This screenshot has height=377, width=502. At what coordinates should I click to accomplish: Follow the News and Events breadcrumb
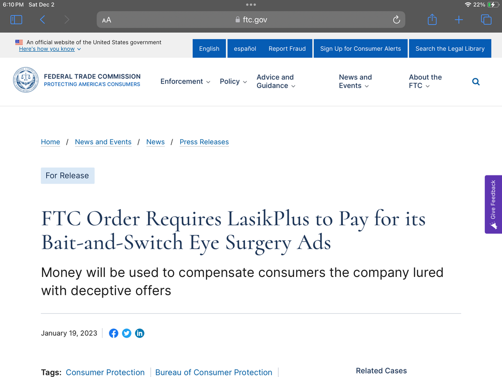(x=103, y=142)
